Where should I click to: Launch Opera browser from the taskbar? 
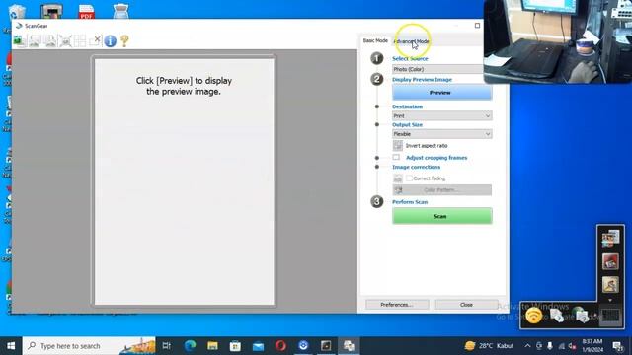click(280, 345)
